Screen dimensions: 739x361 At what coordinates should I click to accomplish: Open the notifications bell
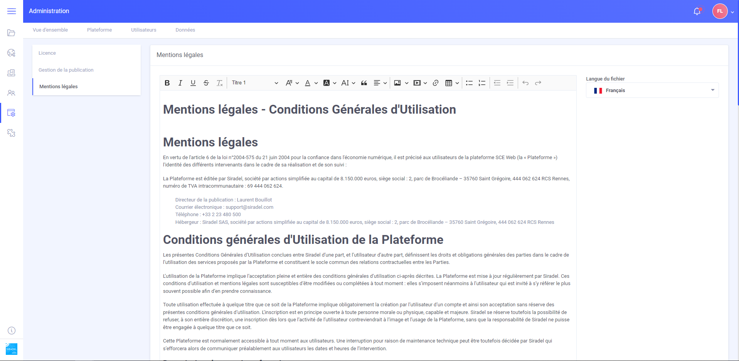pyautogui.click(x=697, y=11)
